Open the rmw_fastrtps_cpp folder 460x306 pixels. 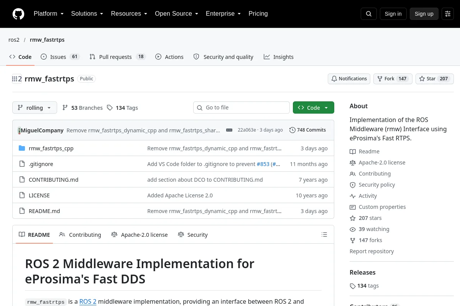[x=51, y=148]
